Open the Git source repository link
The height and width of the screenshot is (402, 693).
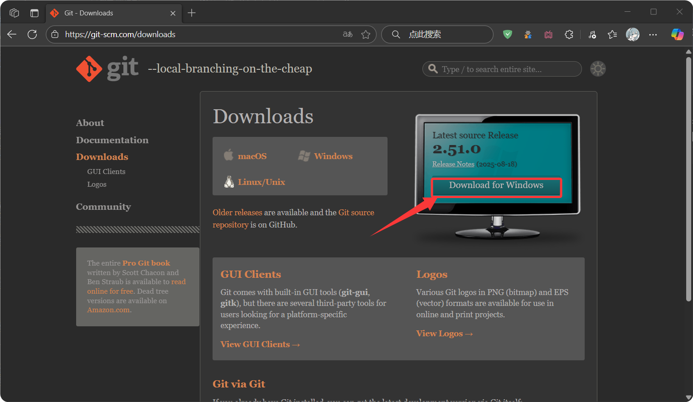pos(293,218)
